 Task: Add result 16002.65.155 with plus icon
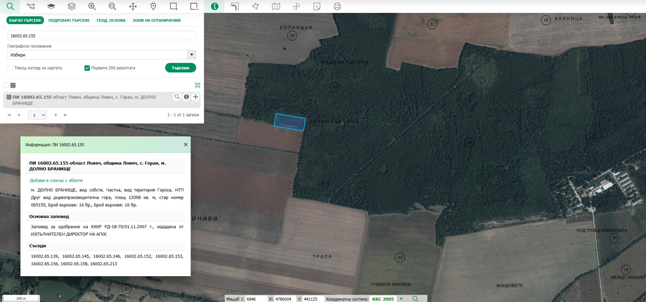pyautogui.click(x=195, y=97)
